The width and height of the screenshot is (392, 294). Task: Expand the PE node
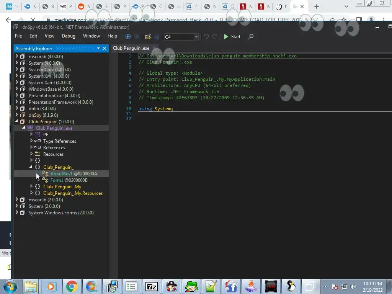coord(31,134)
